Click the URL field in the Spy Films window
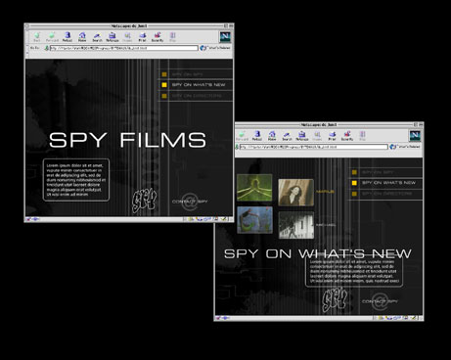451x360 pixels. pos(124,48)
